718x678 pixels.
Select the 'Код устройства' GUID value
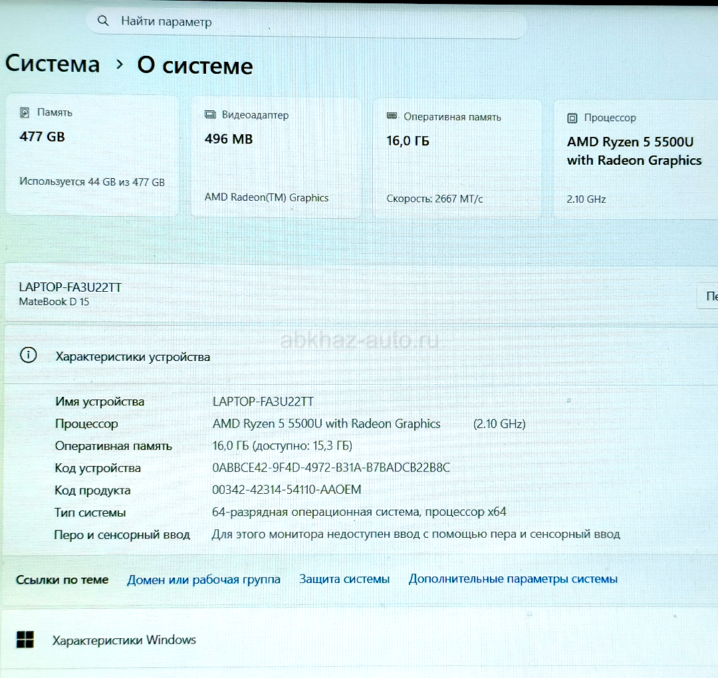click(x=331, y=467)
